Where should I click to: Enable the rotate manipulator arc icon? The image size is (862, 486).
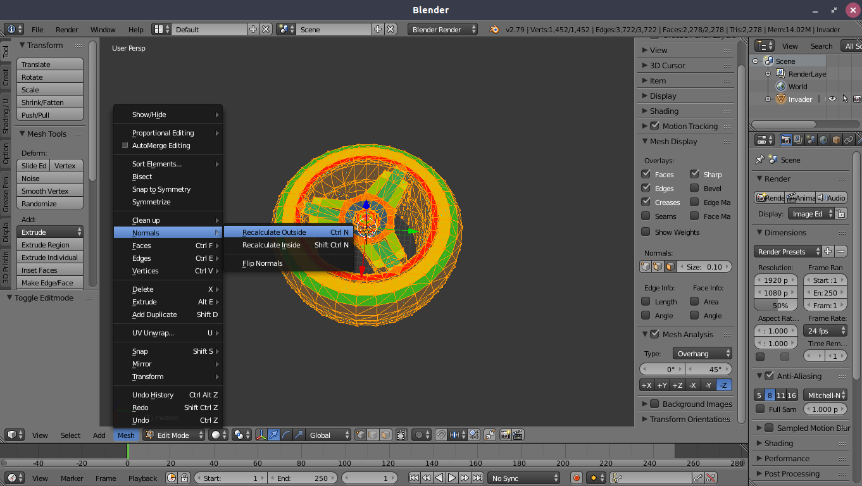click(x=286, y=435)
